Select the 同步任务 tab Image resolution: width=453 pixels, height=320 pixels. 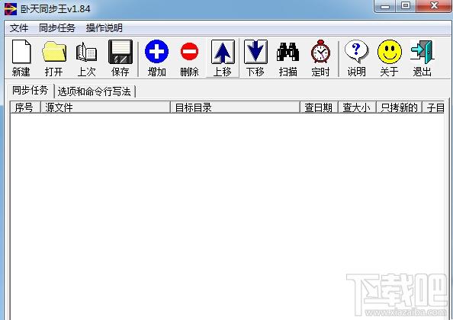30,91
